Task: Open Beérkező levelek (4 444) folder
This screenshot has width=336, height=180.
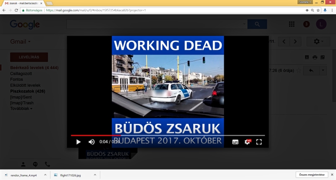Action: [x=34, y=68]
